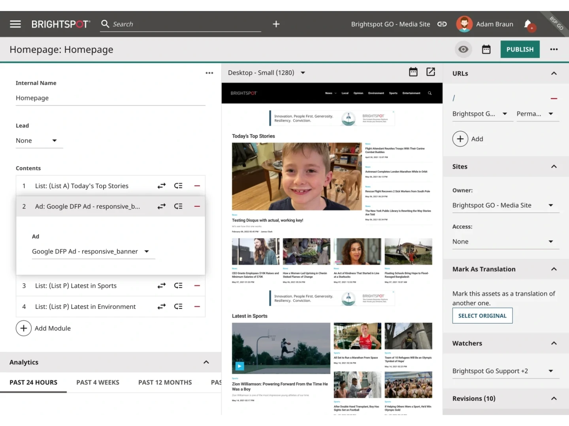
Task: Click swap icon on Today's Top Stories row
Action: [x=162, y=186]
